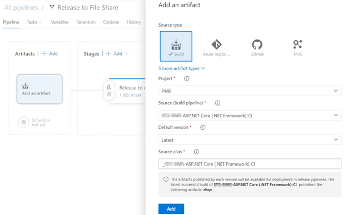
Task: Expand 5 more artifact types
Action: [181, 68]
